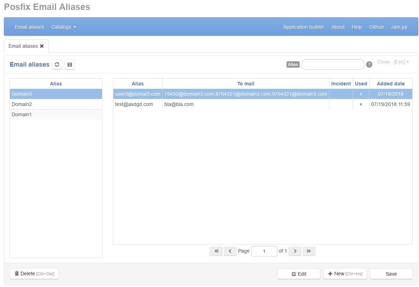Click the question mark help icon
The image size is (419, 287).
369,64
